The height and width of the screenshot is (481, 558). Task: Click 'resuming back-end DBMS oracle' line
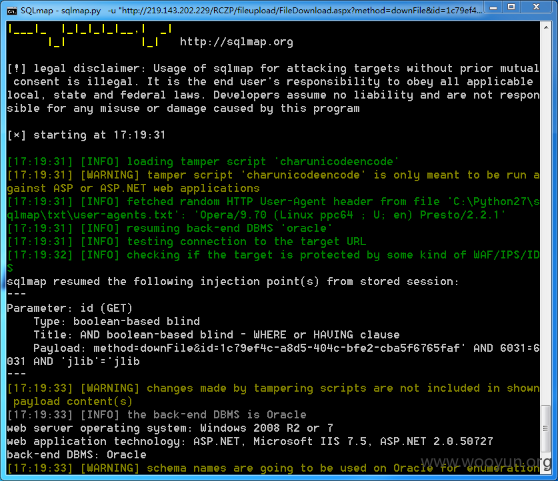170,229
